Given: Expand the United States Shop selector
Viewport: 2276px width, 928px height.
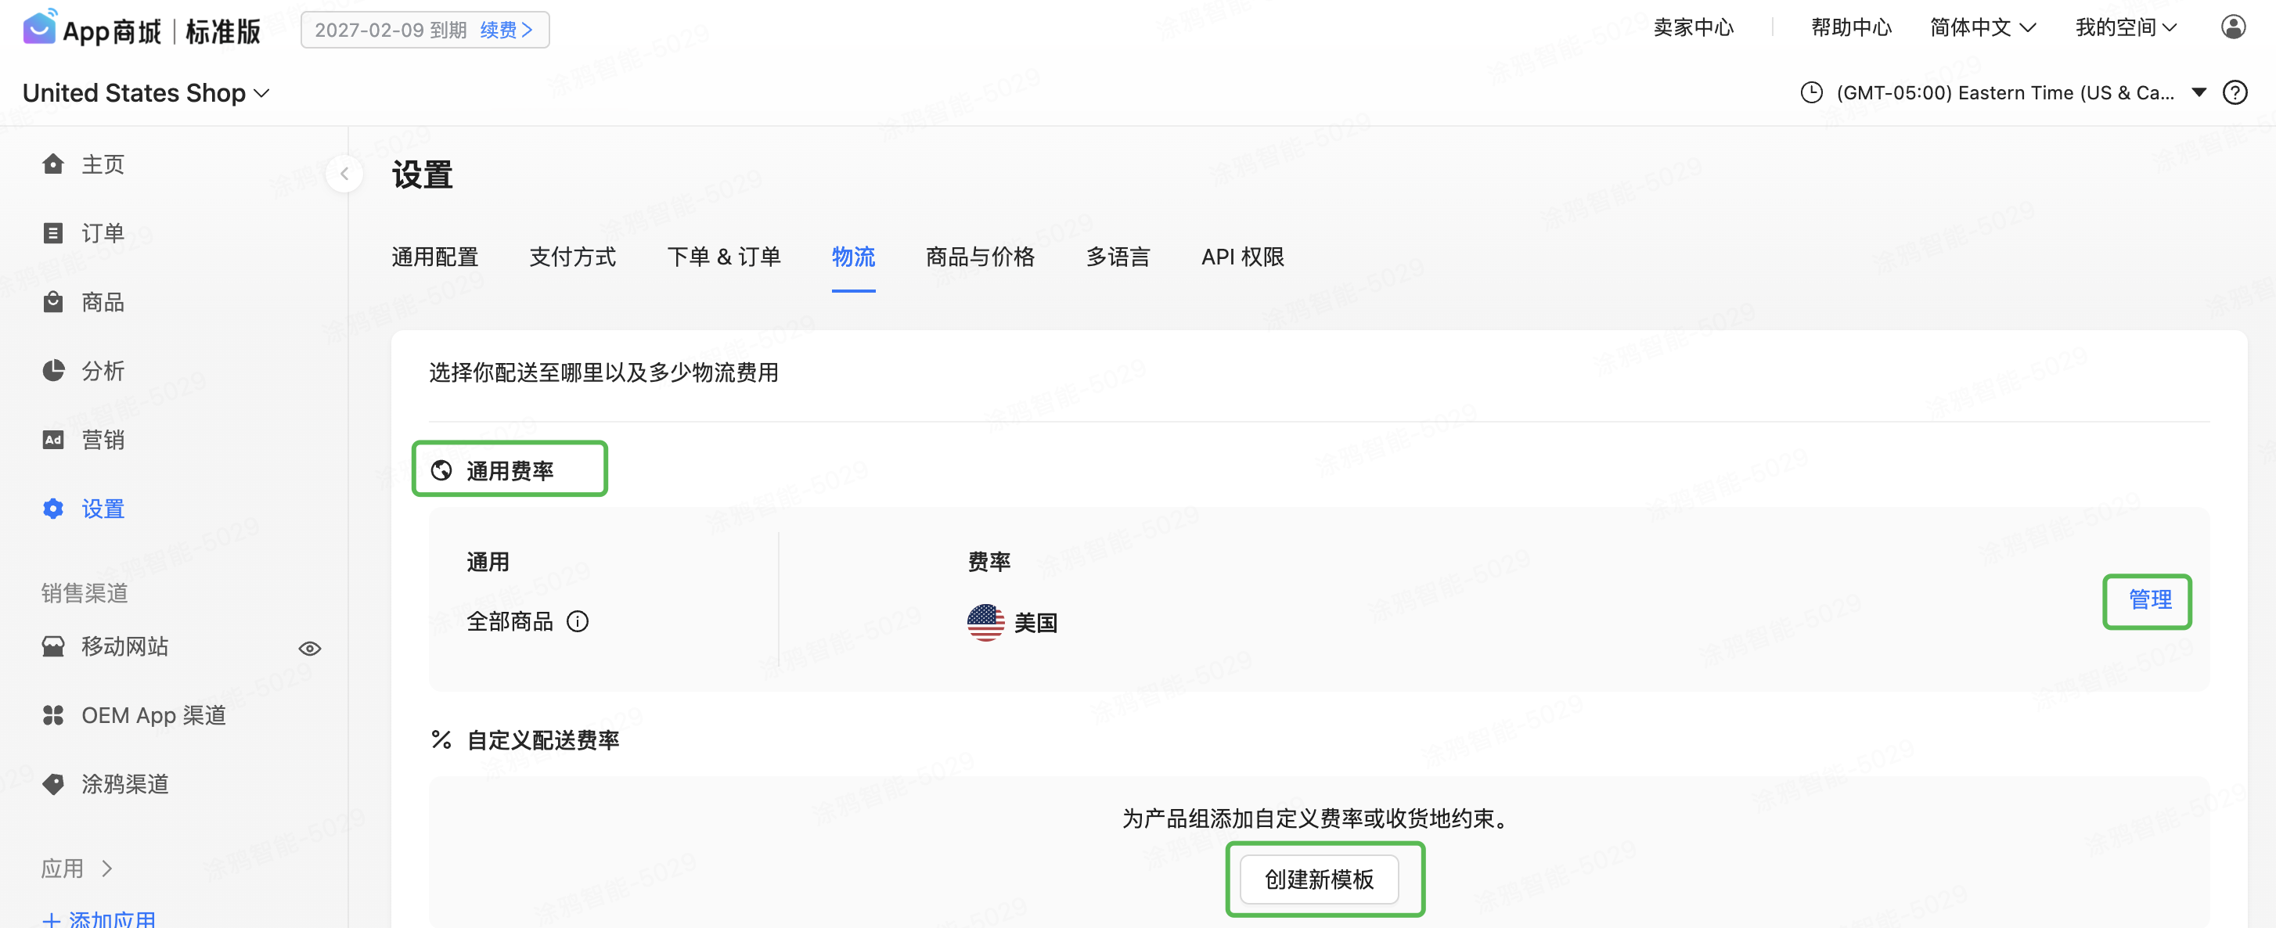Looking at the screenshot, I should click(146, 92).
